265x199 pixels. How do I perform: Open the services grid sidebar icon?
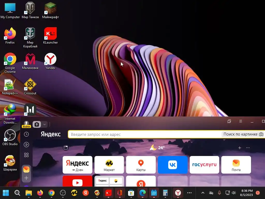[26, 155]
